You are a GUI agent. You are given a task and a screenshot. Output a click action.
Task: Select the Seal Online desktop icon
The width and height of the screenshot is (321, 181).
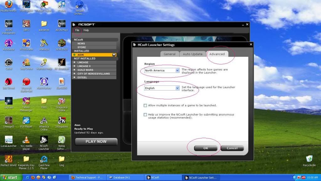[26, 62]
